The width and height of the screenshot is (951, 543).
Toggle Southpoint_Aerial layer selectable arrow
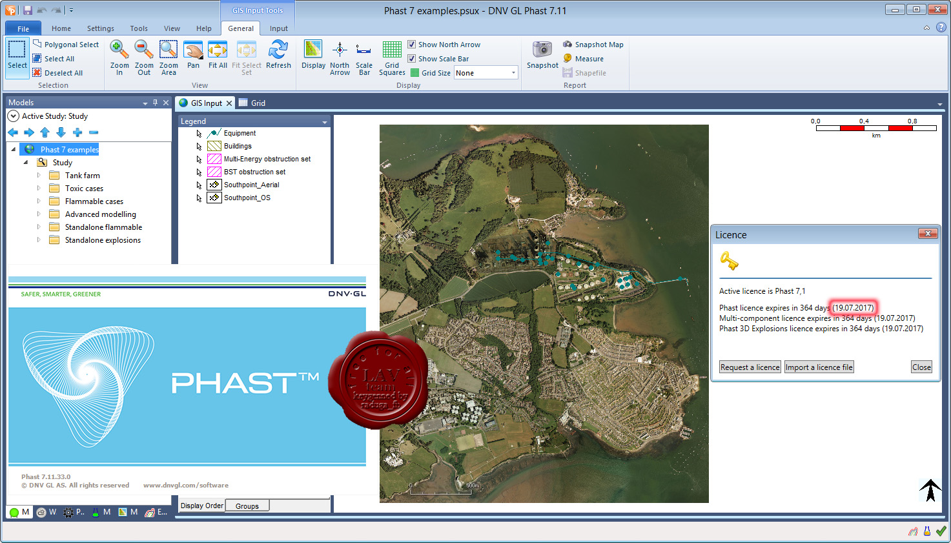(x=199, y=185)
